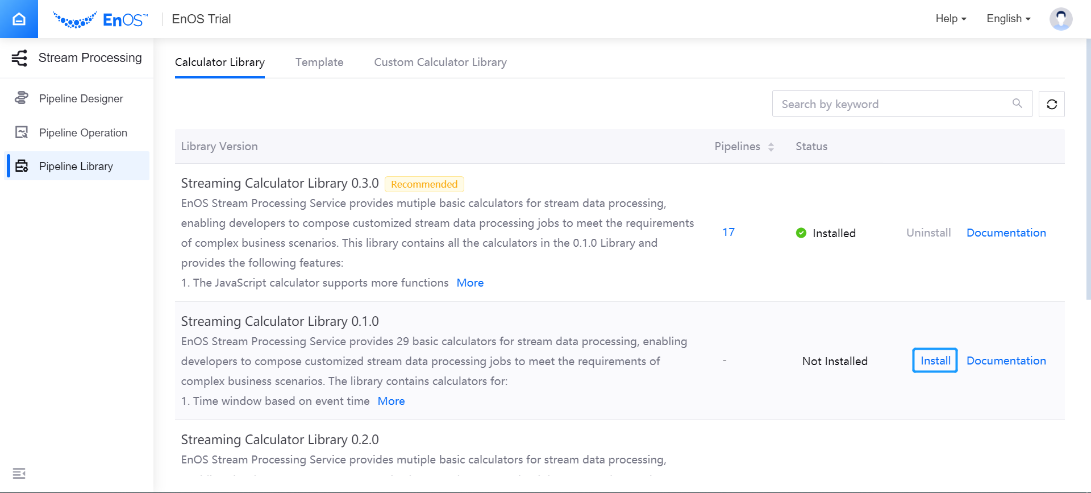Click the Pipeline Library icon
The height and width of the screenshot is (493, 1091).
click(22, 166)
